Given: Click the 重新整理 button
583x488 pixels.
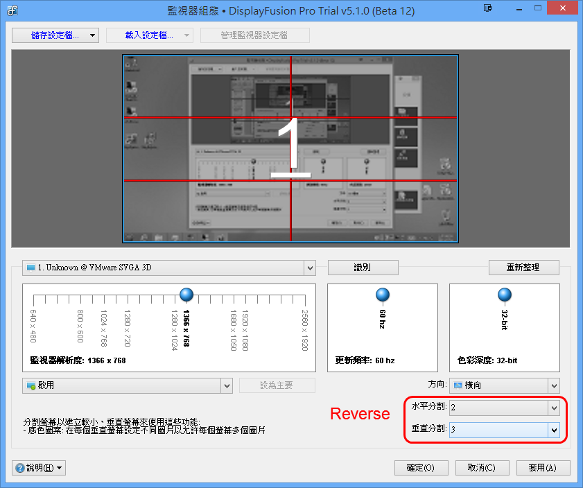Looking at the screenshot, I should click(523, 268).
